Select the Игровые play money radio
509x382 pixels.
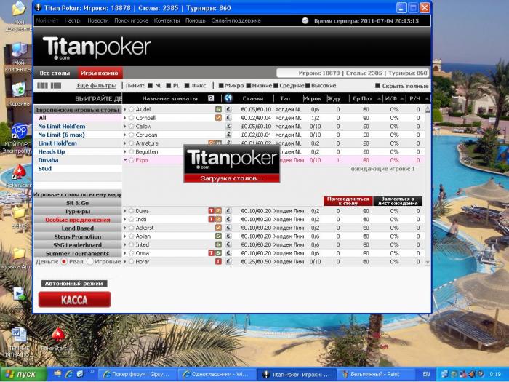coord(90,261)
